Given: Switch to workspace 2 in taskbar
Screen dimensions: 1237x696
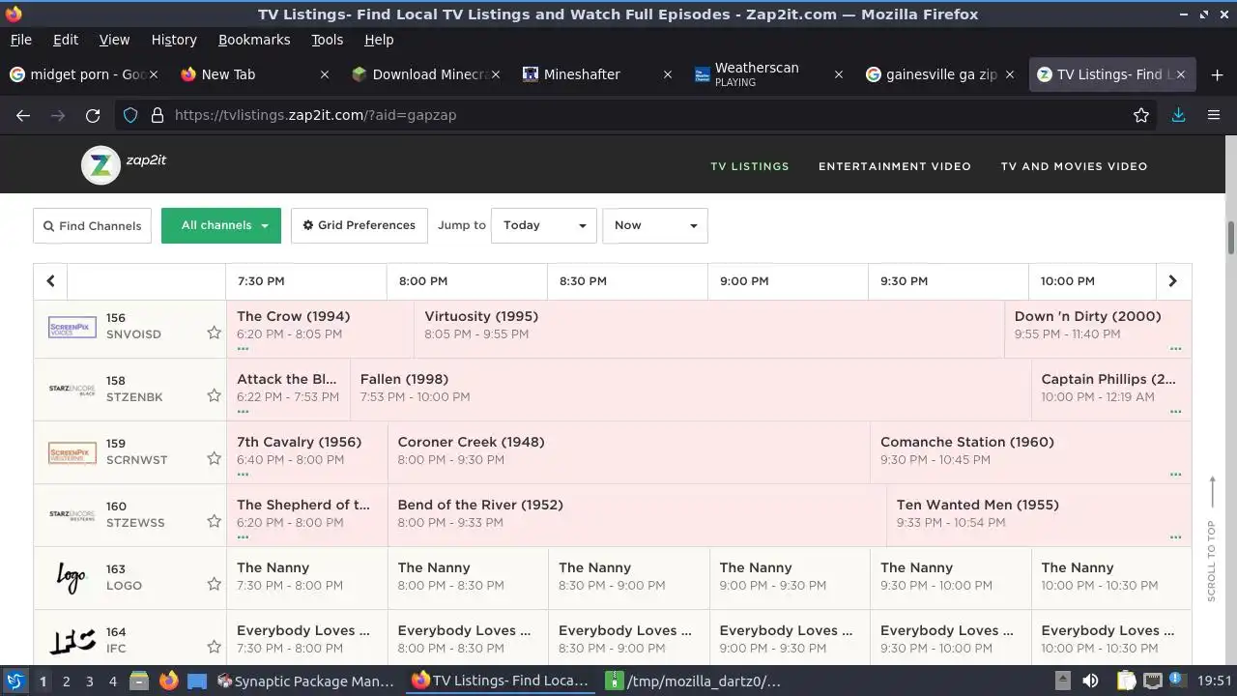Looking at the screenshot, I should pos(66,681).
